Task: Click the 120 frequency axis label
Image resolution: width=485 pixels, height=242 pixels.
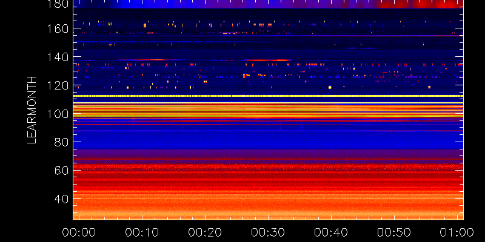Action: tap(58, 85)
